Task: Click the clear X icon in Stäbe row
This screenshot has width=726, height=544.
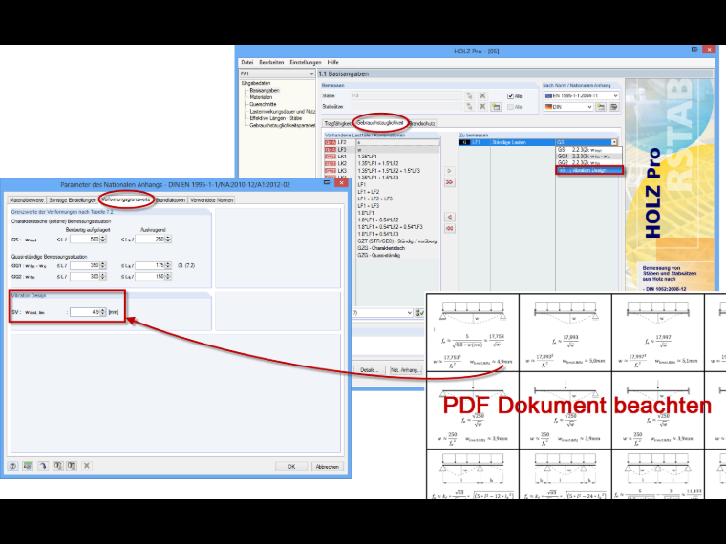Action: click(482, 95)
